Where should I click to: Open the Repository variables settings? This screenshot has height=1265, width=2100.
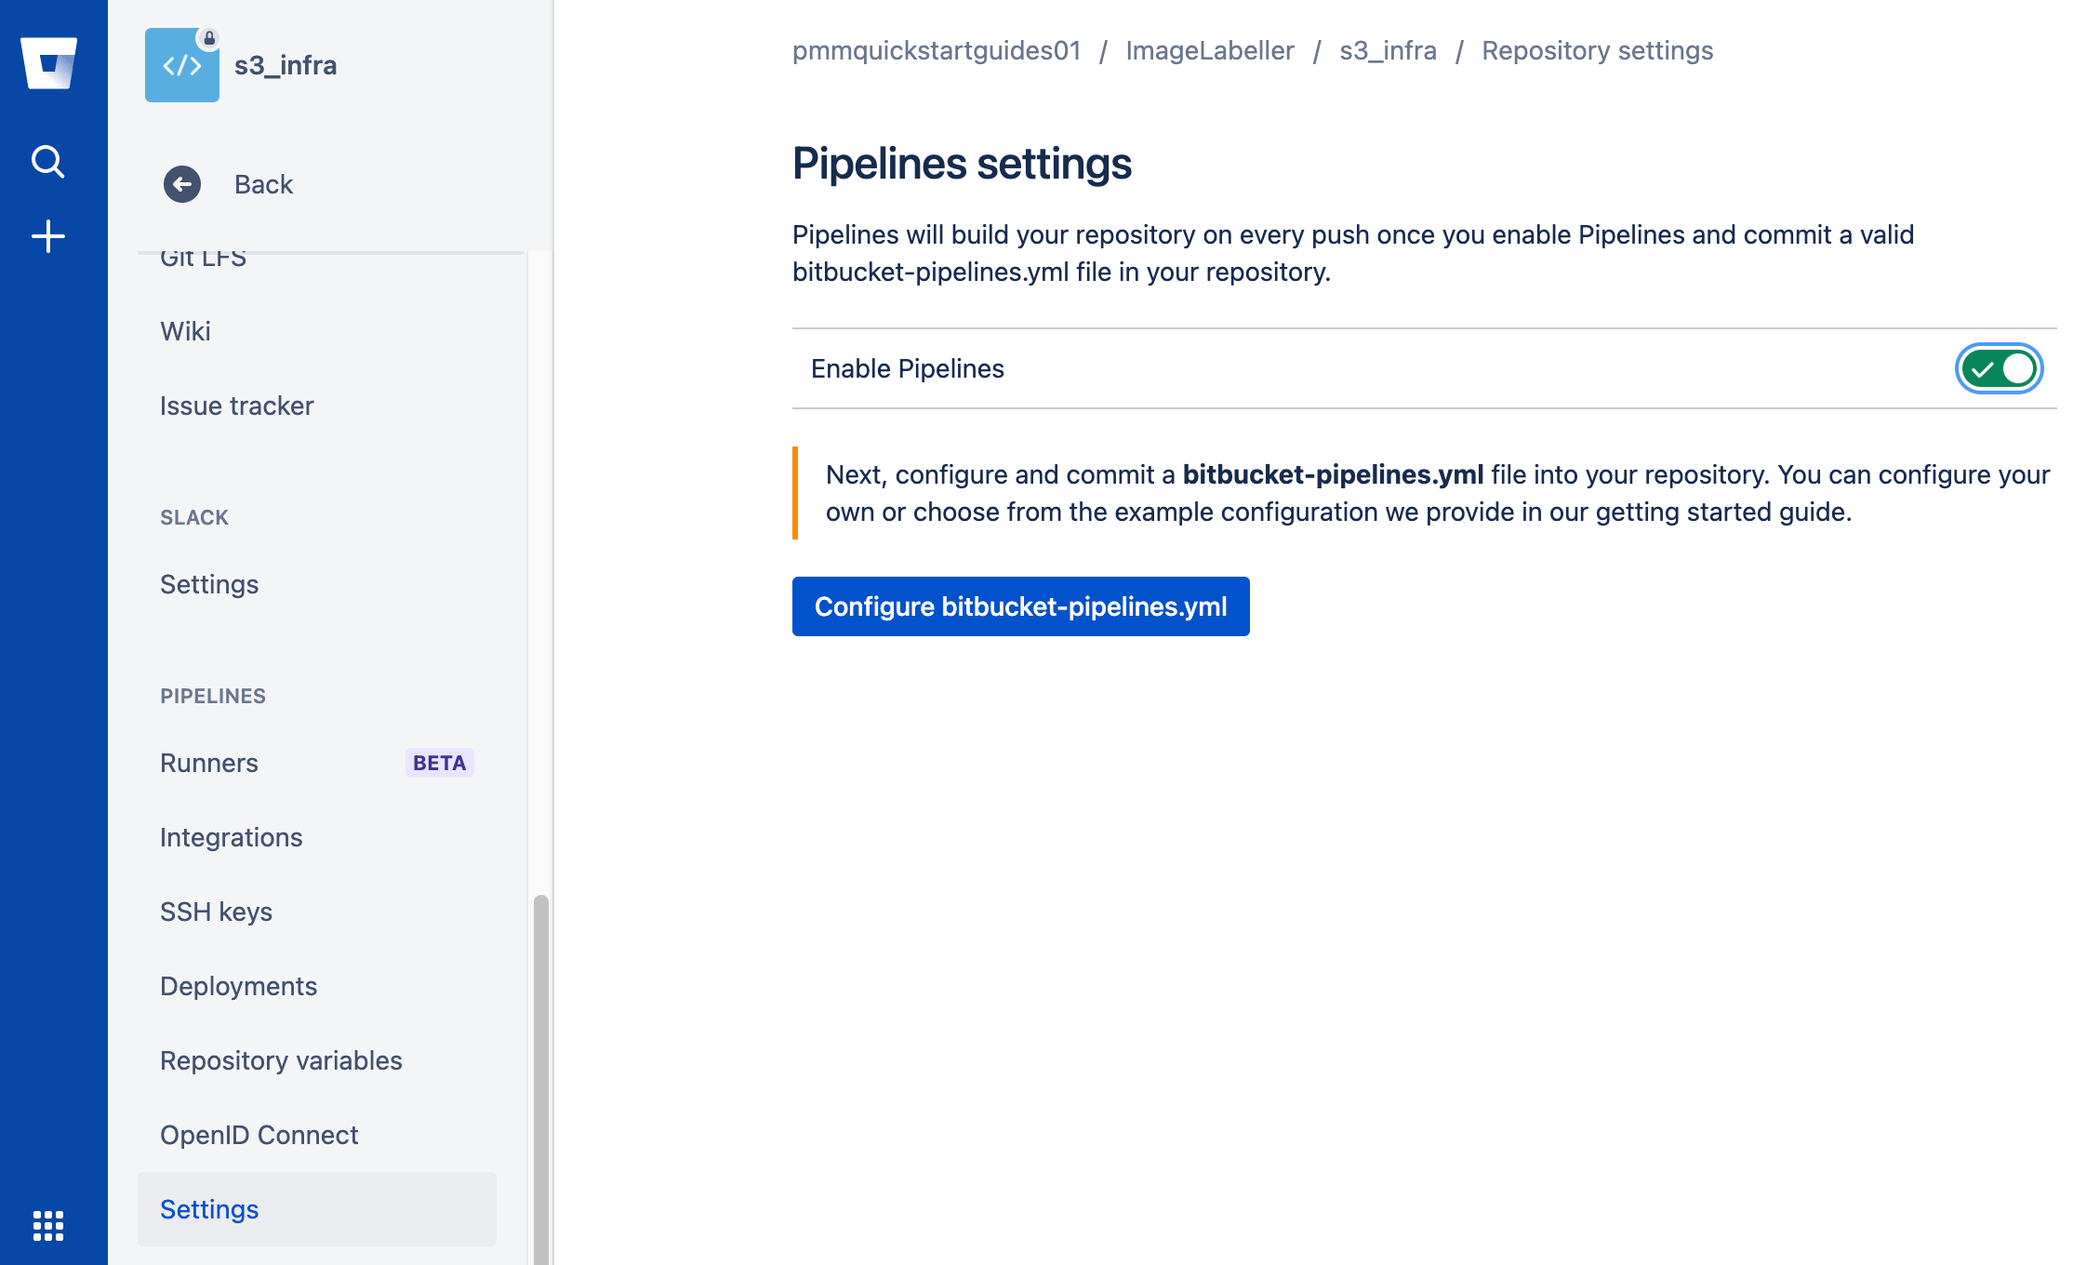[x=282, y=1061]
